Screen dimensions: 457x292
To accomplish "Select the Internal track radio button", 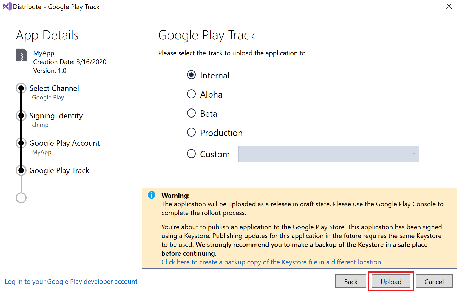I will point(191,75).
